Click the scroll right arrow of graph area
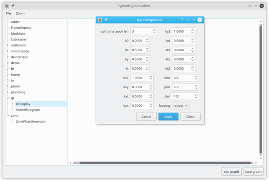 (x=256, y=163)
